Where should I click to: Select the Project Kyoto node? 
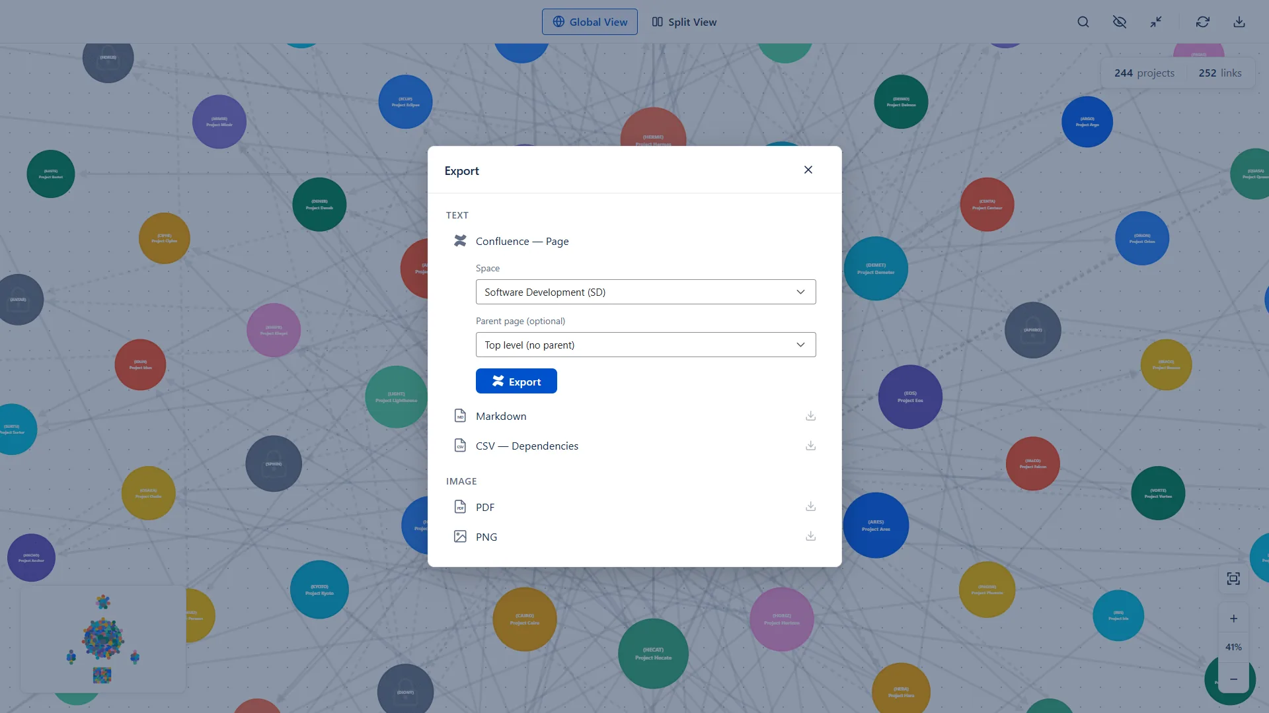coord(319,590)
